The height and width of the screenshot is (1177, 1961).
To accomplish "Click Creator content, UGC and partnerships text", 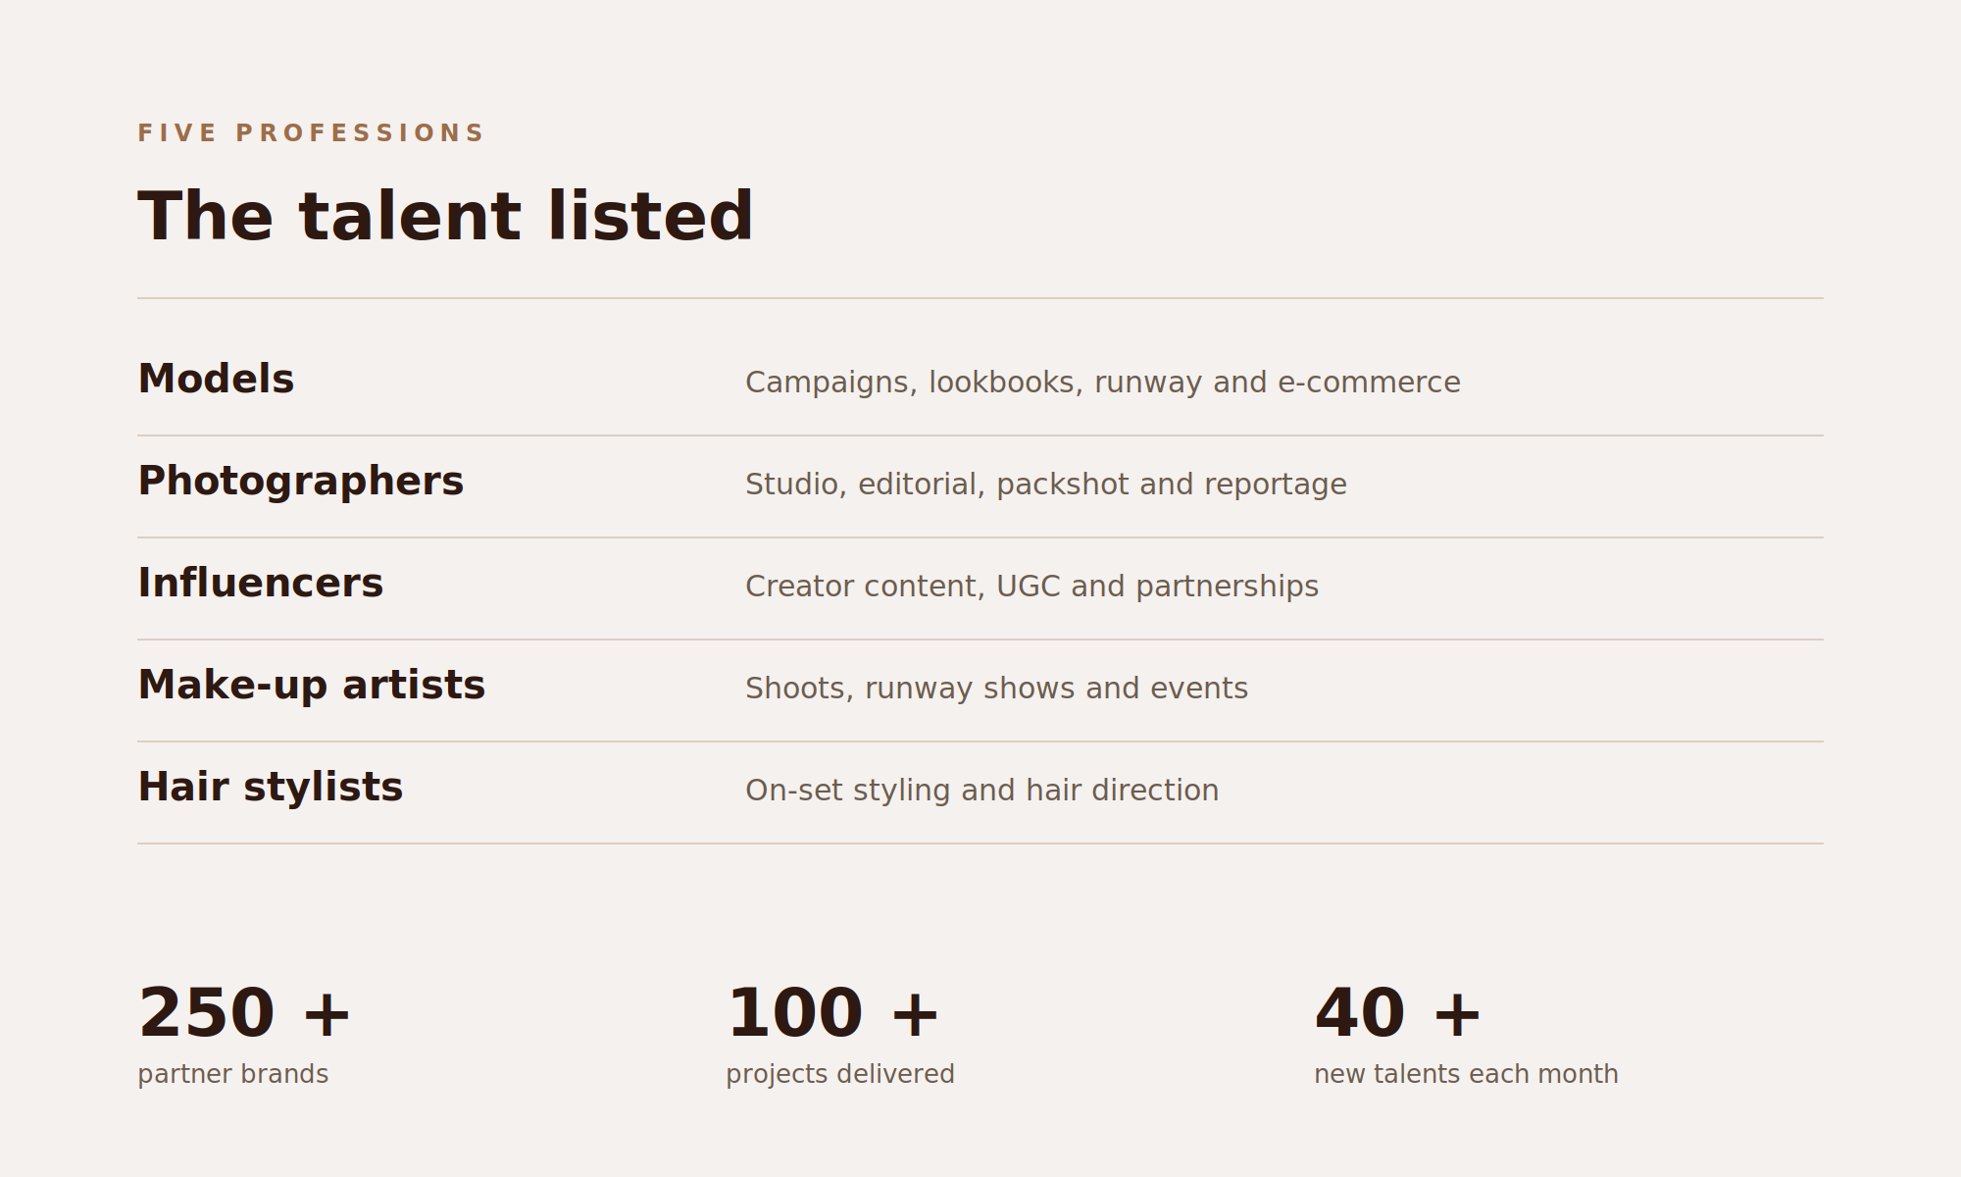I will pyautogui.click(x=1031, y=587).
